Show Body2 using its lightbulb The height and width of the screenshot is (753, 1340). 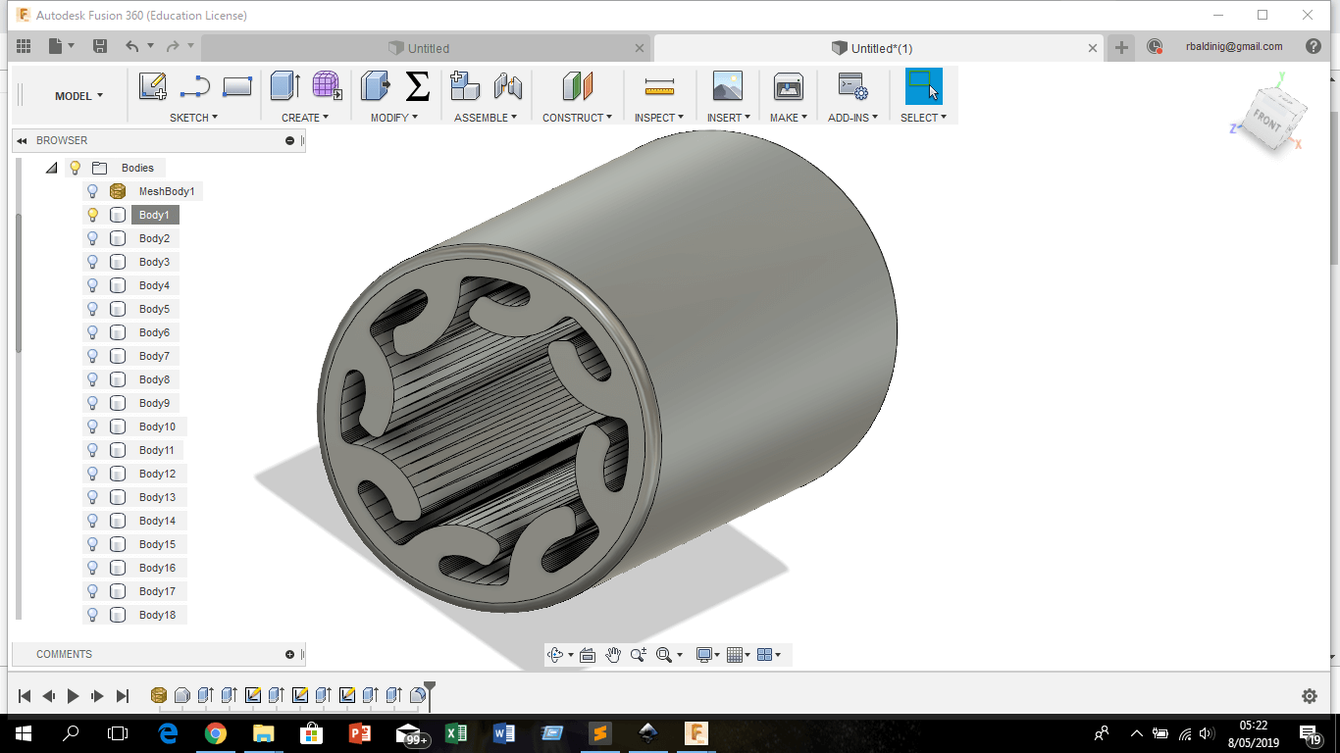93,238
